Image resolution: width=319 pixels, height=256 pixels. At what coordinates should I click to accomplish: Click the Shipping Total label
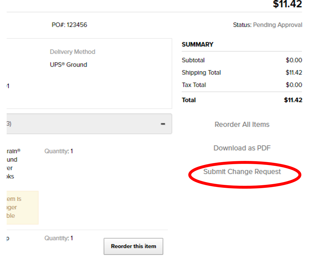click(201, 73)
